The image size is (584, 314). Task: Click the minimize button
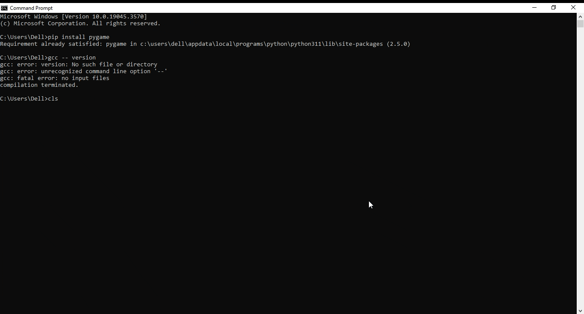(534, 7)
